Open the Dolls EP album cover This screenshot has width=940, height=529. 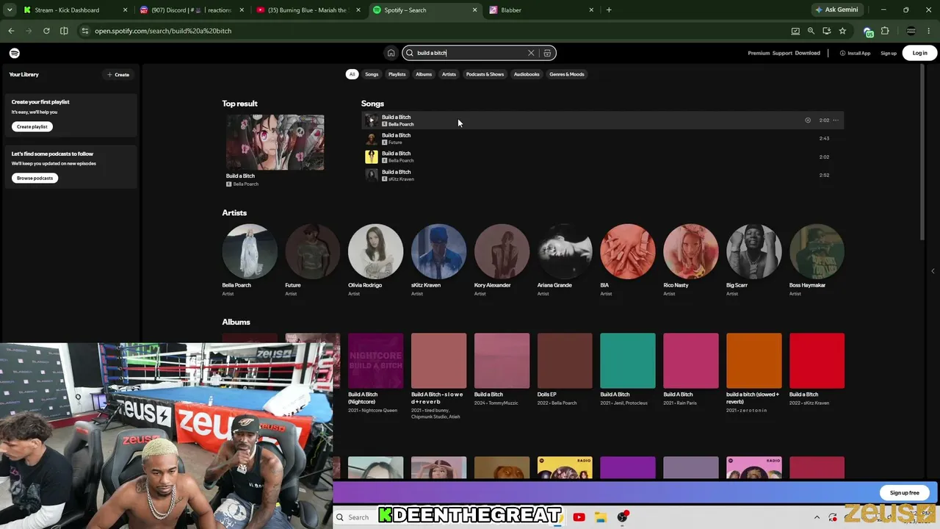[x=565, y=361]
